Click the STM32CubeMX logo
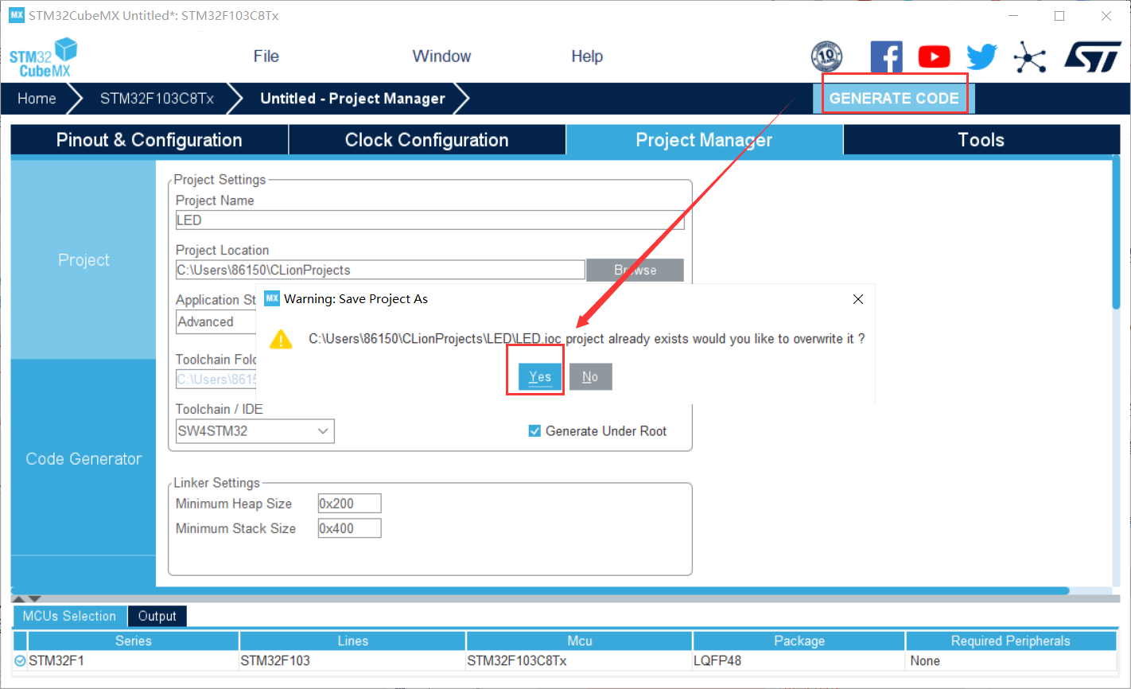This screenshot has width=1131, height=689. coord(44,57)
